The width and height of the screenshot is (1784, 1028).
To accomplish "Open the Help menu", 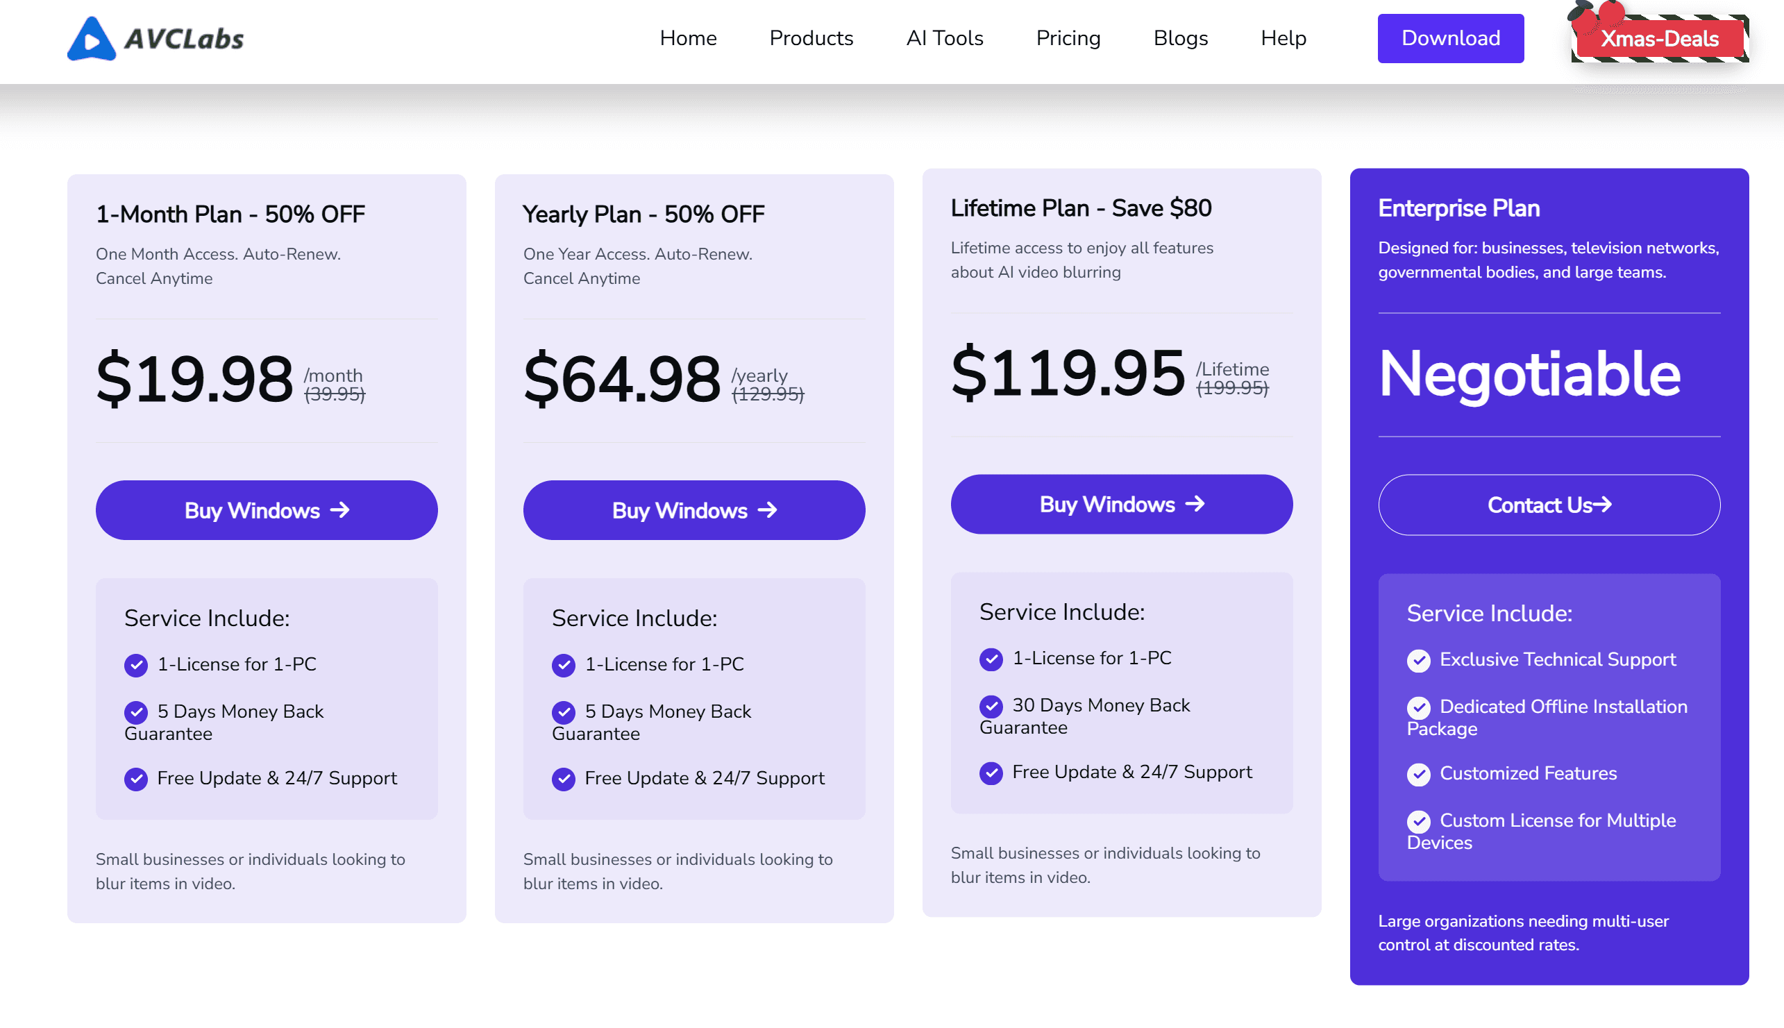I will point(1283,38).
